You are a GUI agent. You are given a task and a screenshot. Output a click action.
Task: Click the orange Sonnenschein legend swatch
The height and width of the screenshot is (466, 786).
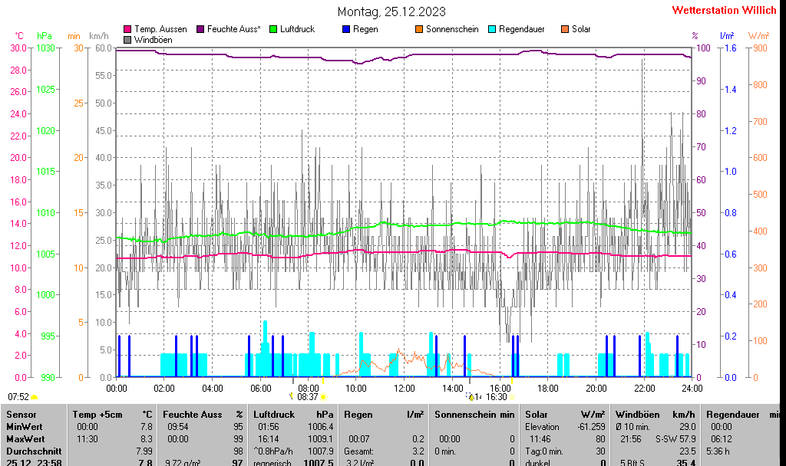[419, 30]
